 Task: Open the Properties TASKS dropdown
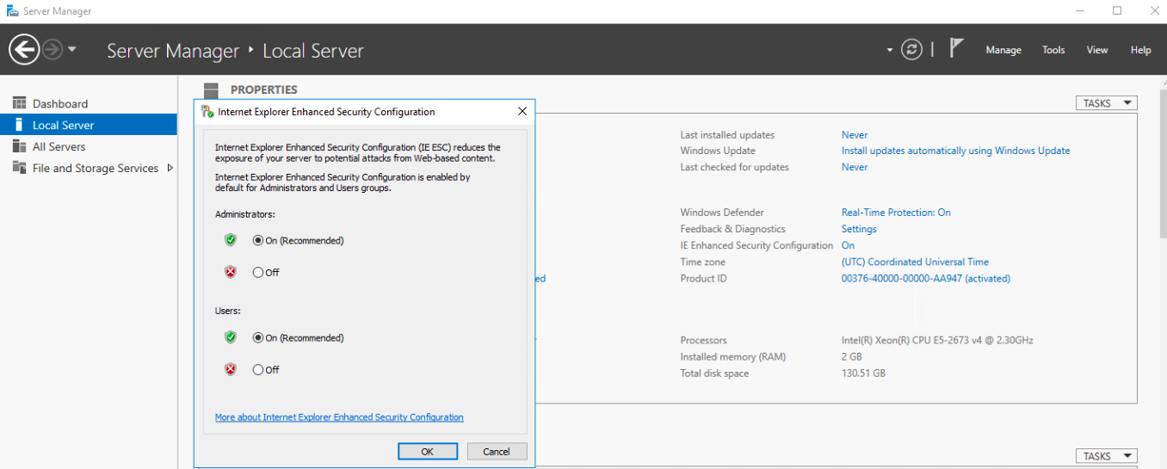[1107, 103]
